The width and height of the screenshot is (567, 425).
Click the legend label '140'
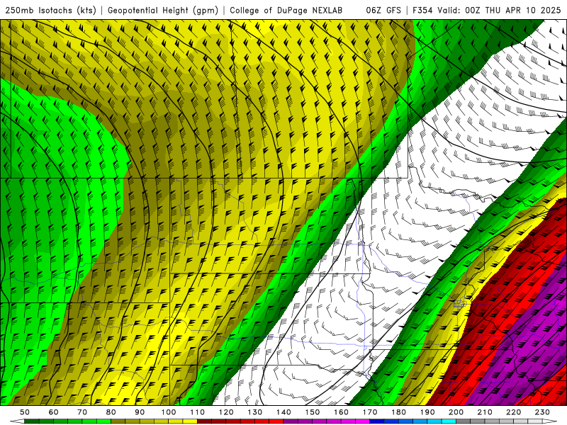pos(283,412)
